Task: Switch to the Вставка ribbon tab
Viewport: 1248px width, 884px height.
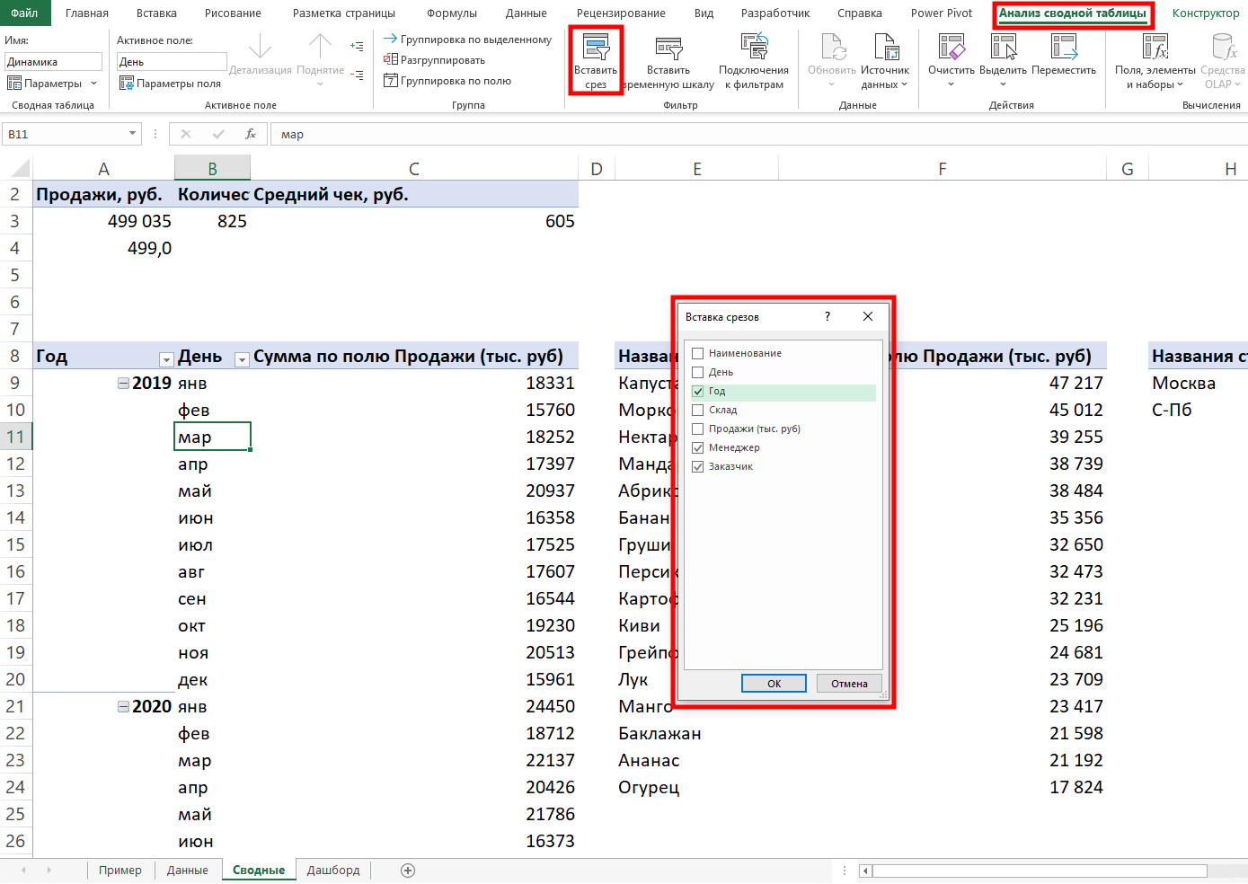Action: point(156,13)
